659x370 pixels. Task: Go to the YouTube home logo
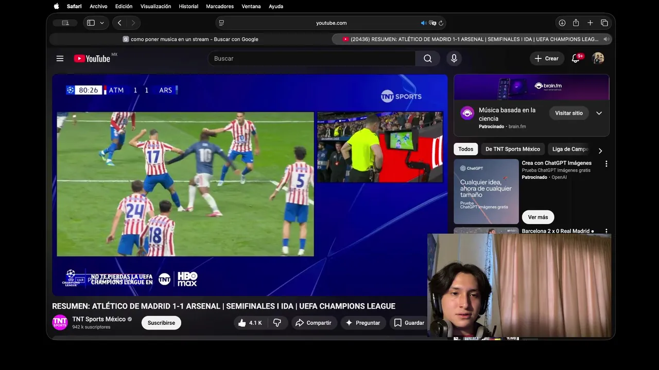(x=92, y=59)
